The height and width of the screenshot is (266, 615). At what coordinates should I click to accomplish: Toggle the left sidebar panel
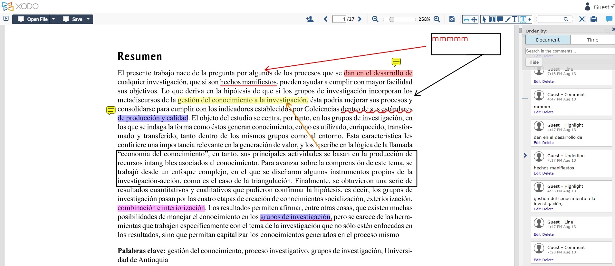point(6,19)
